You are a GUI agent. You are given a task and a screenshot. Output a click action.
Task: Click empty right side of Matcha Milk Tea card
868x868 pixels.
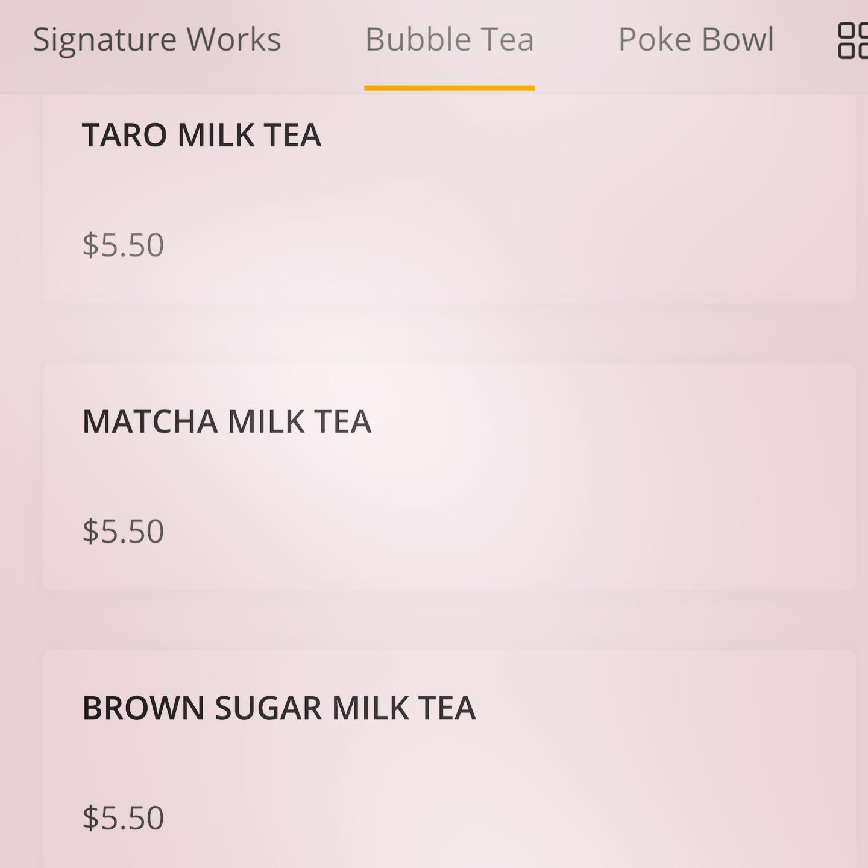(x=663, y=476)
